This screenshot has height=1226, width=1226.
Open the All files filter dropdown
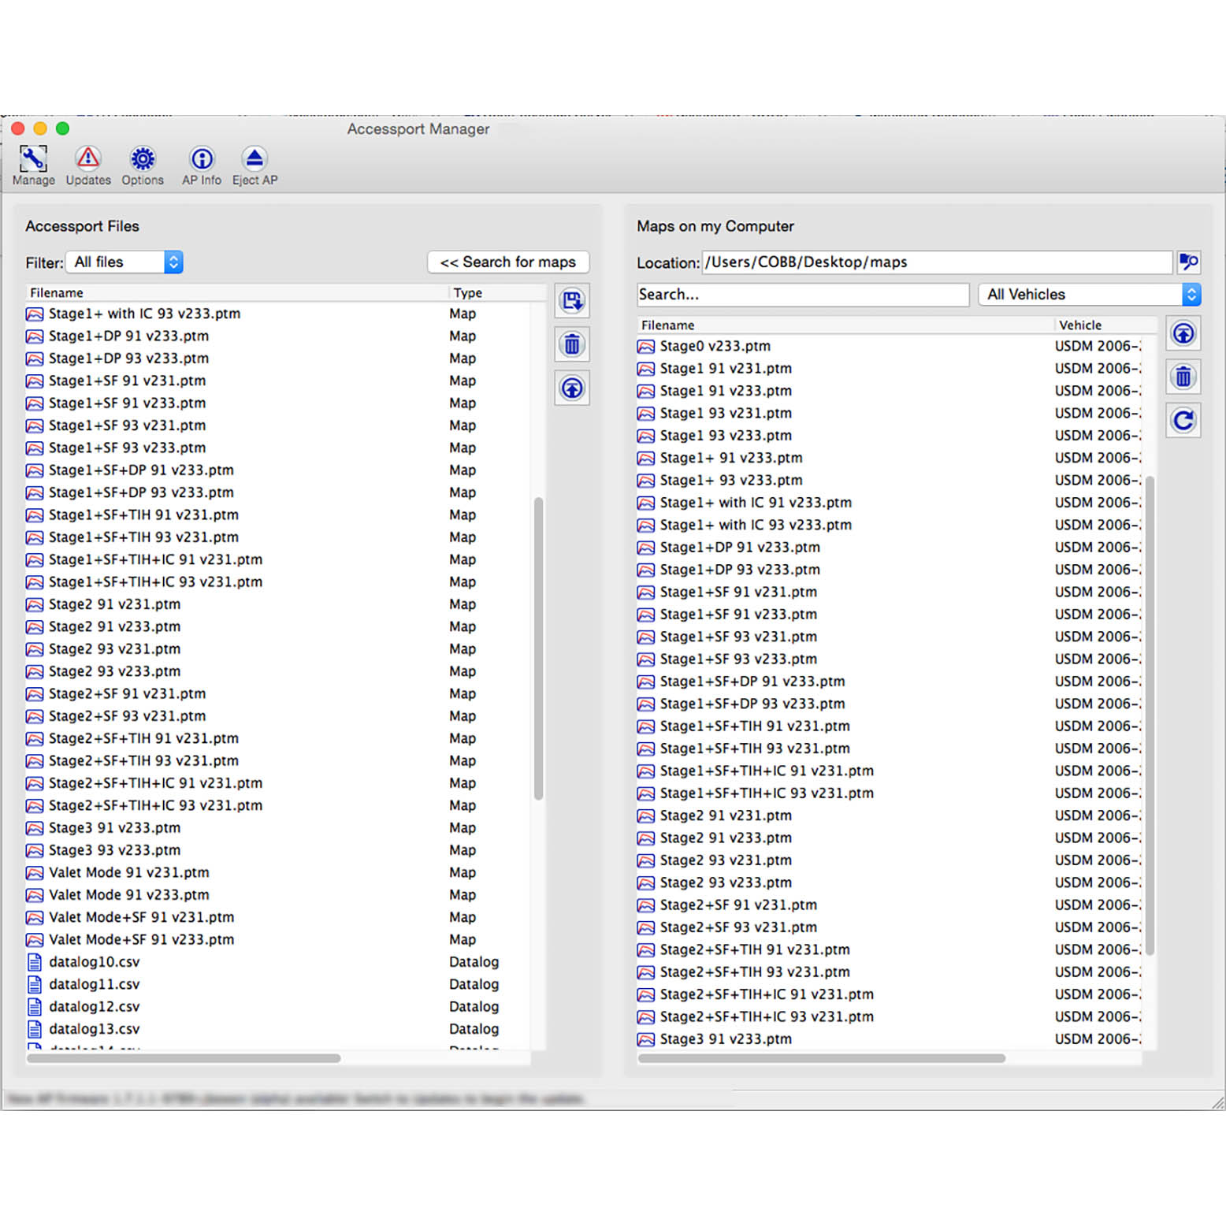[124, 262]
